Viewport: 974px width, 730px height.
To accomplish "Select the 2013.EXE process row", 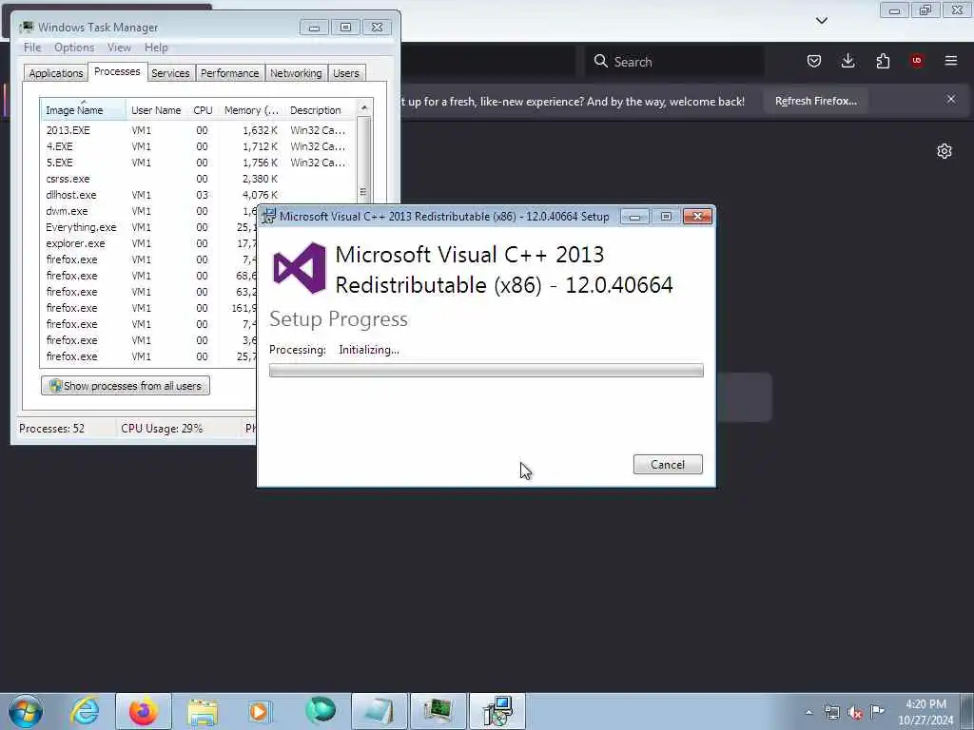I will [x=198, y=130].
